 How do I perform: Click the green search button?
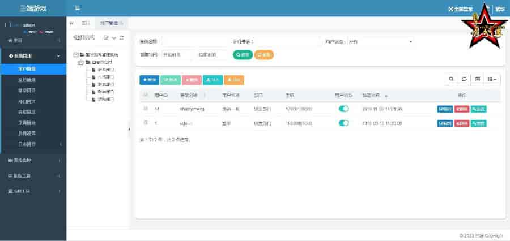(x=243, y=55)
